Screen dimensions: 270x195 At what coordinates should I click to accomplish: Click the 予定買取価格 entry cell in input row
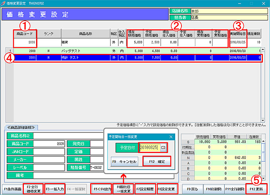[x=220, y=42]
